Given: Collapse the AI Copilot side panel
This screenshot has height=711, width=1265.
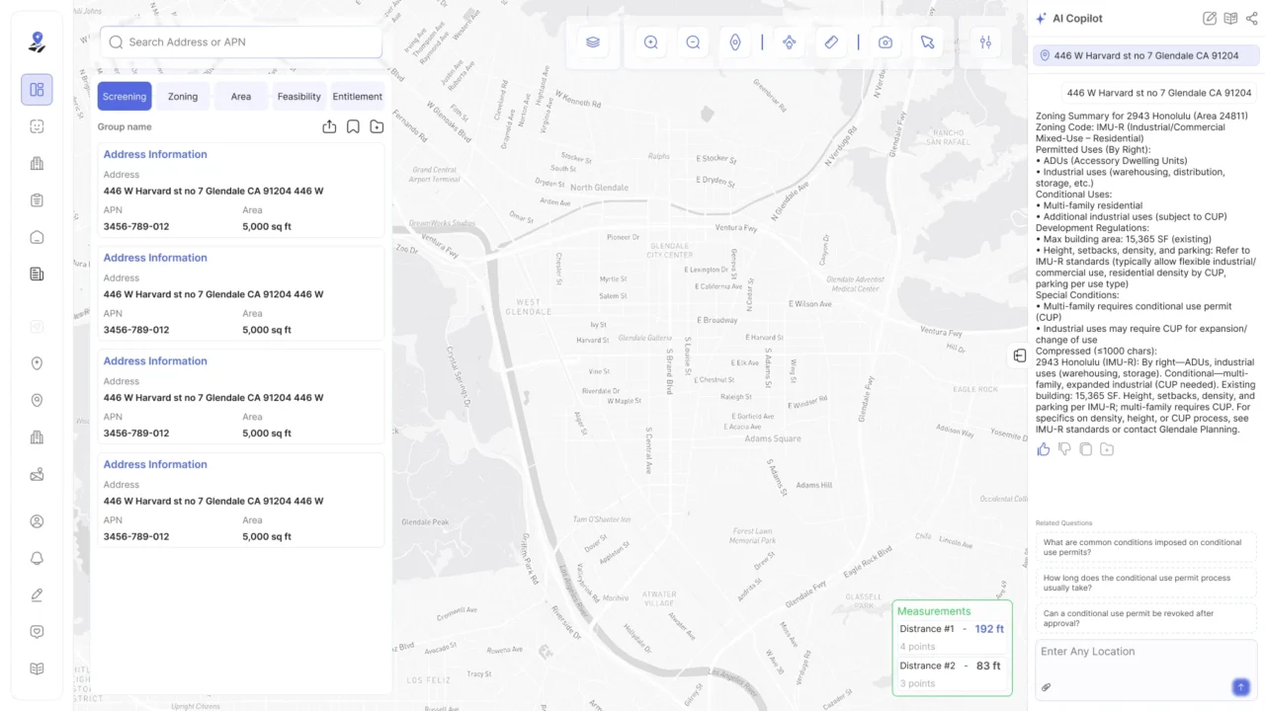Looking at the screenshot, I should coord(1019,355).
